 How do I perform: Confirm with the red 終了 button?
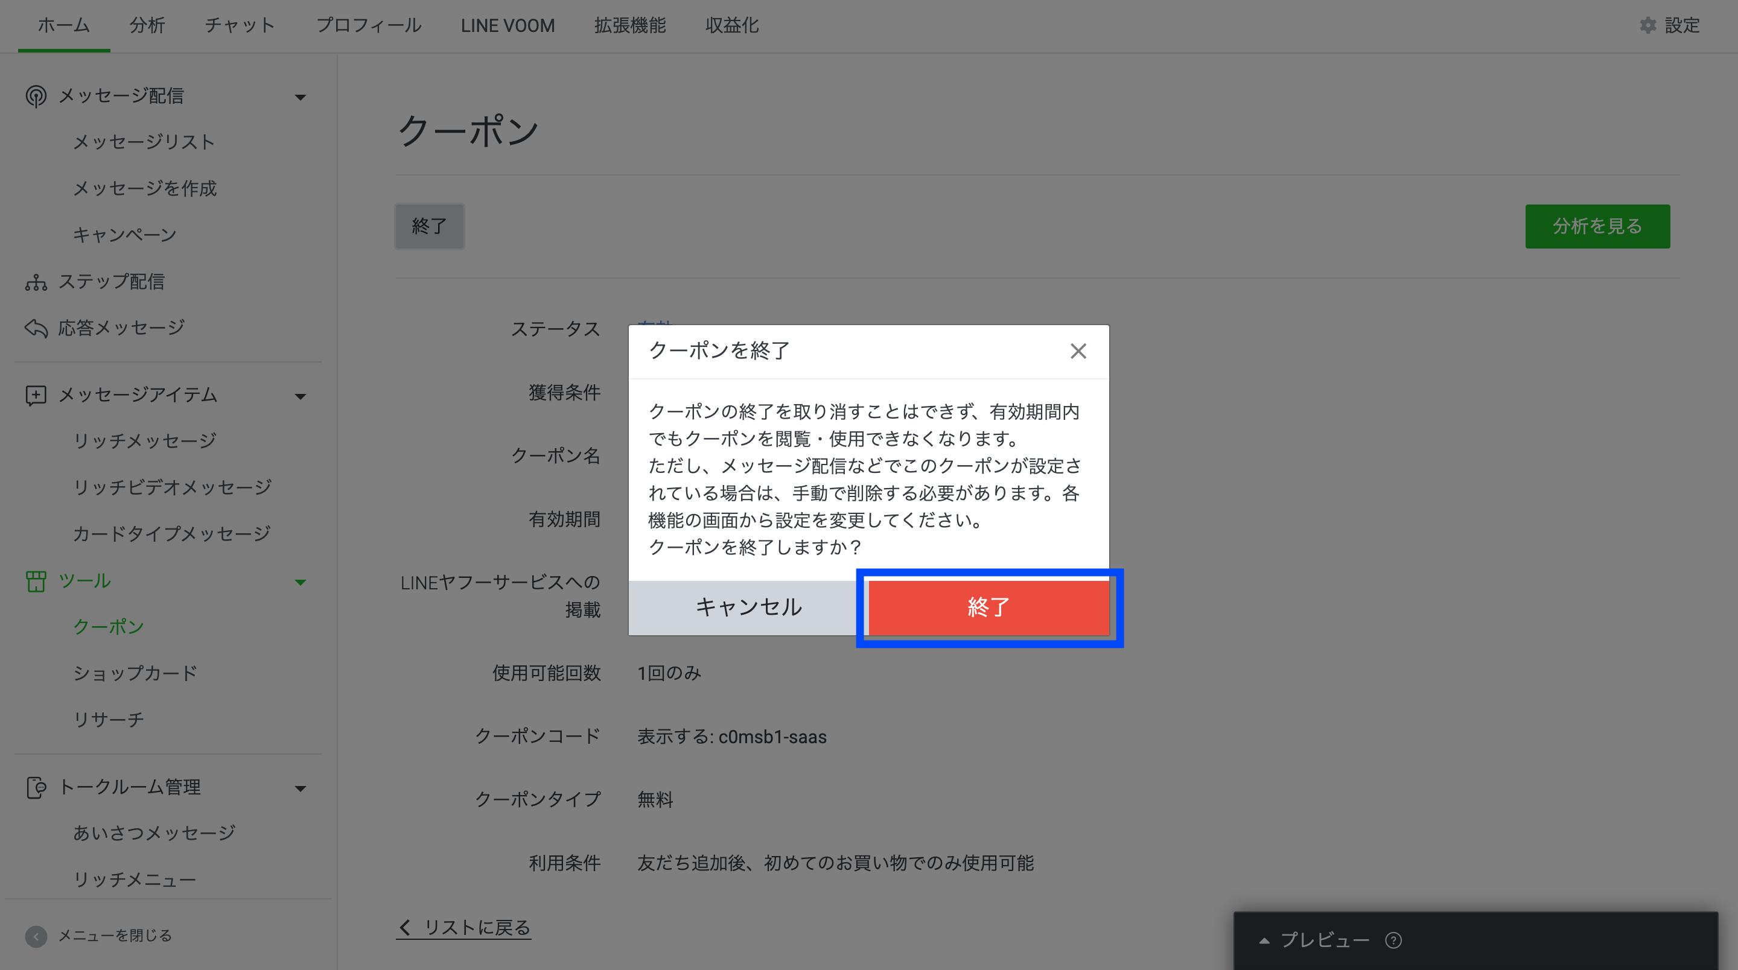point(988,607)
